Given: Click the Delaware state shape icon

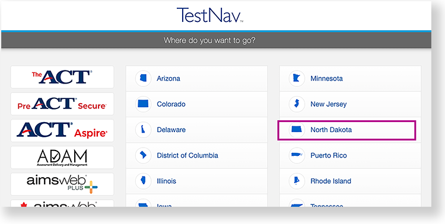Looking at the screenshot, I should [144, 130].
